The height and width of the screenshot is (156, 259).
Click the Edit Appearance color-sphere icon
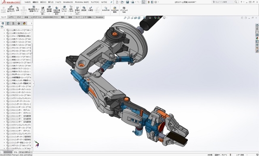coord(155,18)
